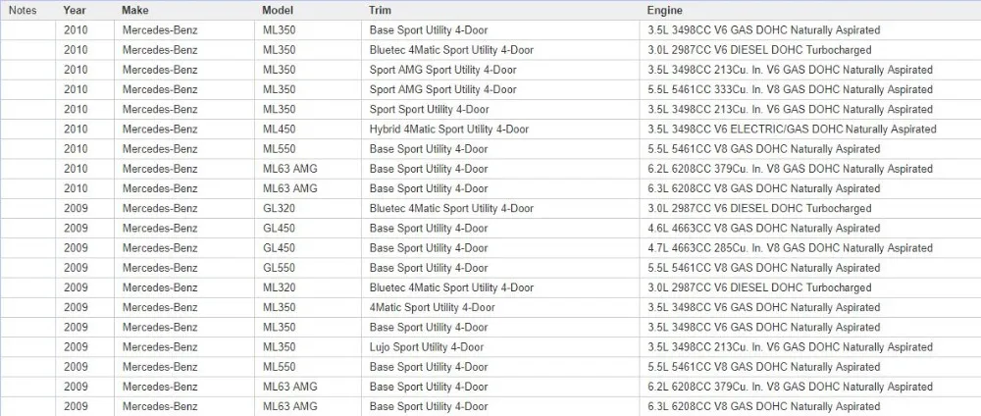Click the Year column header
This screenshot has height=416, width=981.
84,11
